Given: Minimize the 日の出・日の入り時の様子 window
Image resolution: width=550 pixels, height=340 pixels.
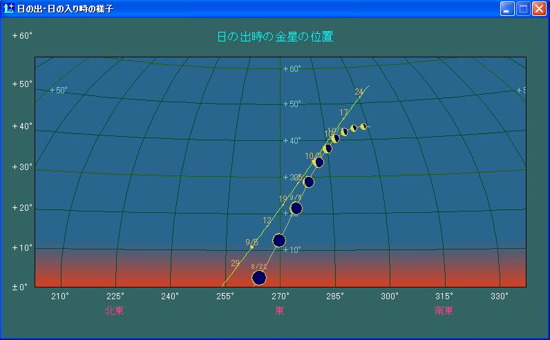Looking at the screenshot, I should 508,9.
